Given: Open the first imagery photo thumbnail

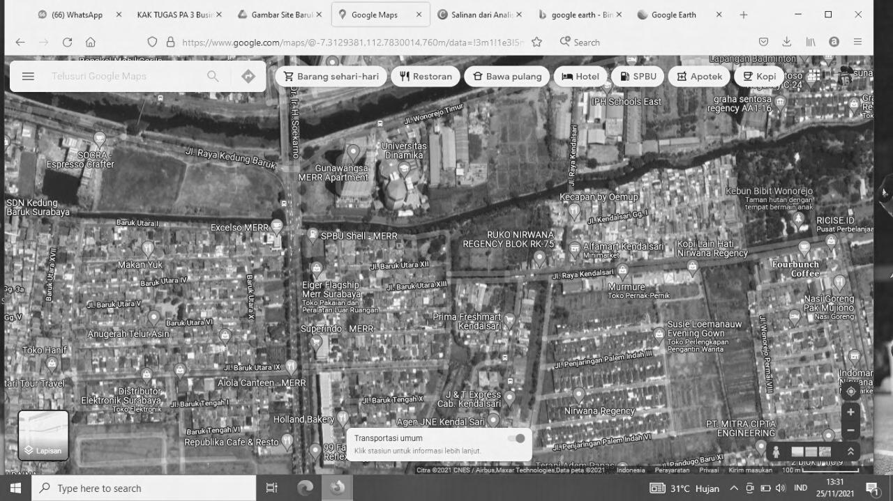Looking at the screenshot, I should click(x=797, y=452).
